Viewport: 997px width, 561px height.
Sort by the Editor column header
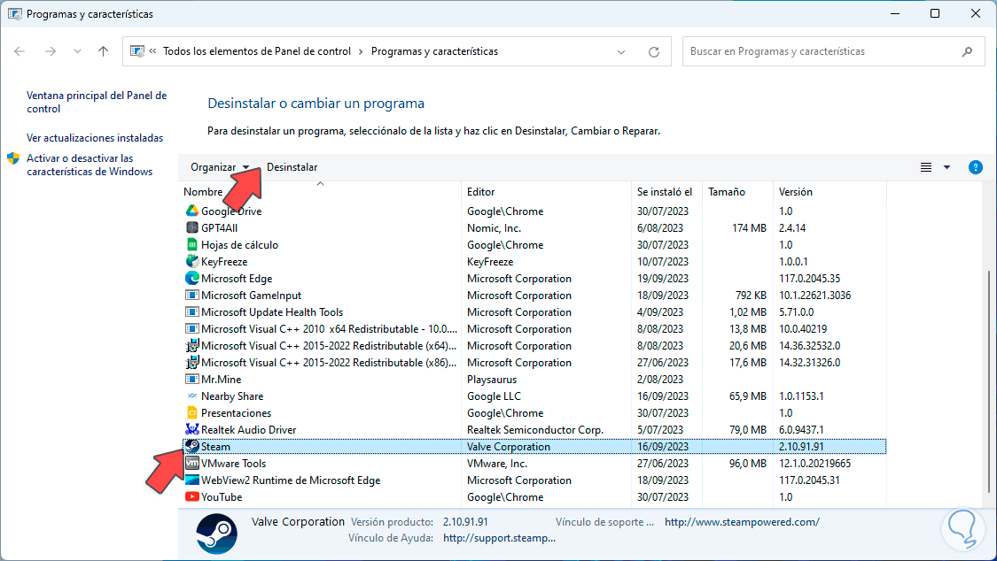480,192
